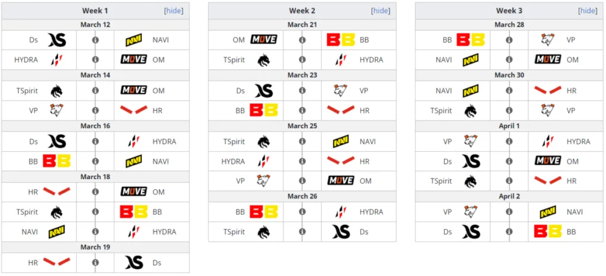Open match details for BB vs VP March 28
The height and width of the screenshot is (276, 606).
click(x=510, y=40)
